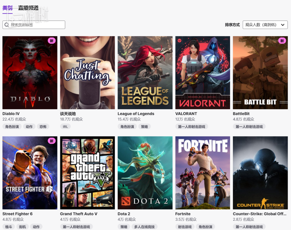Open the VALORANT cover art
This screenshot has height=230, width=291.
tap(203, 73)
